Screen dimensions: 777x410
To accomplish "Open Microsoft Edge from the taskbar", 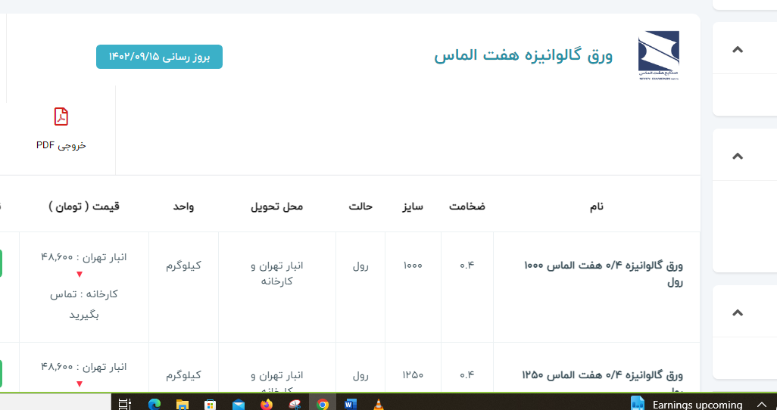I will pos(154,404).
